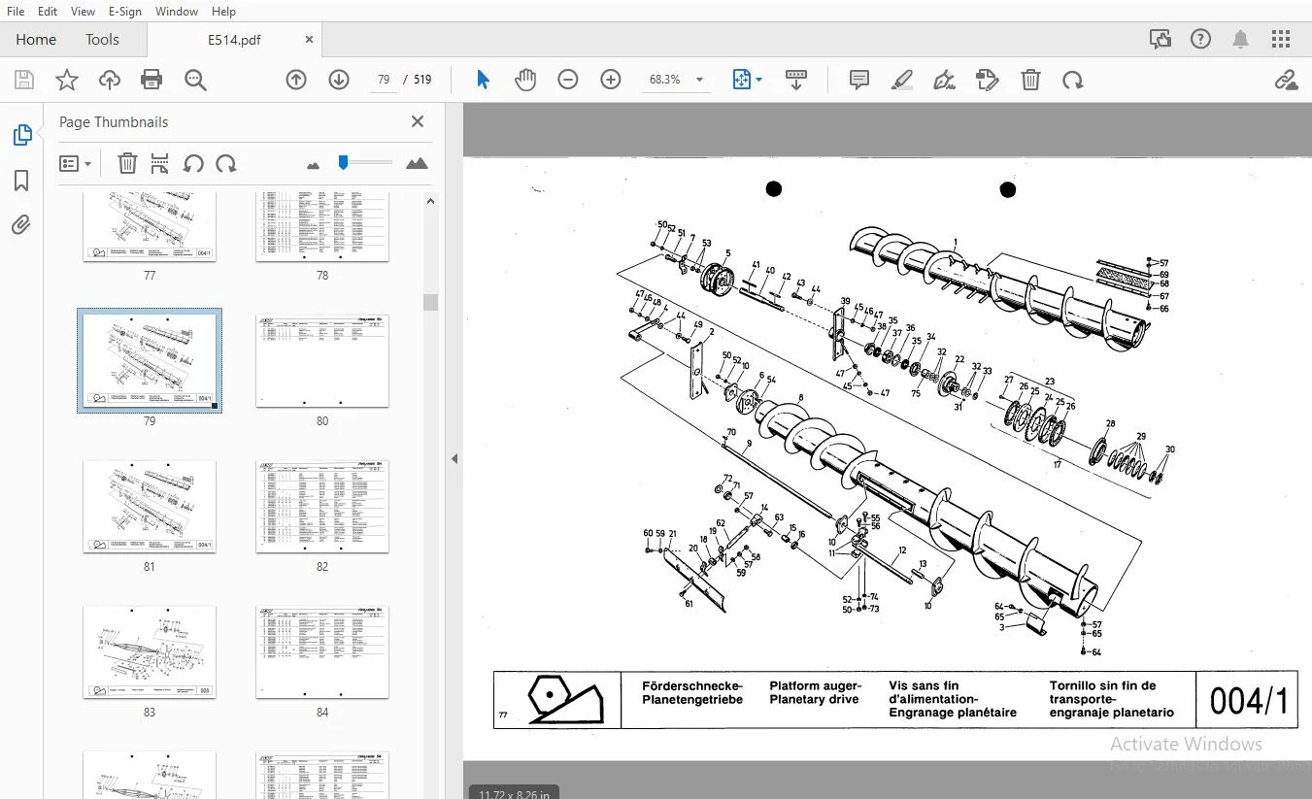
Task: View notifications via the bell icon
Action: click(x=1240, y=39)
